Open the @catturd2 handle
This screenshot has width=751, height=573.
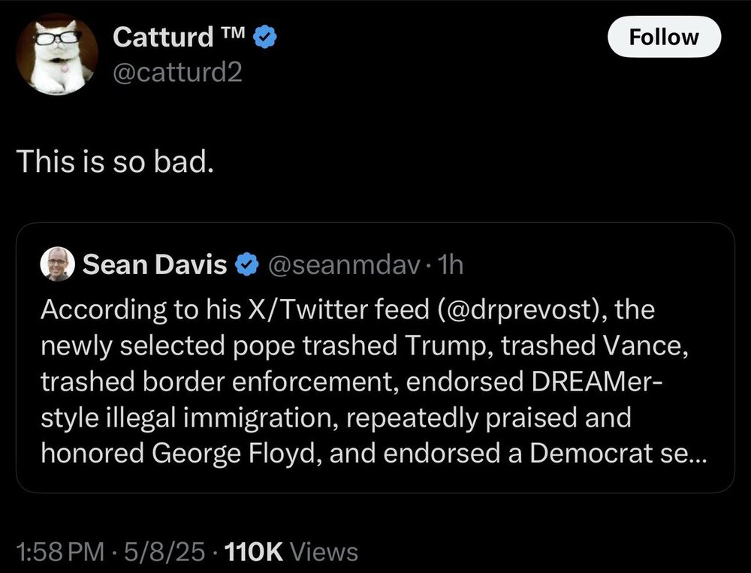click(177, 73)
